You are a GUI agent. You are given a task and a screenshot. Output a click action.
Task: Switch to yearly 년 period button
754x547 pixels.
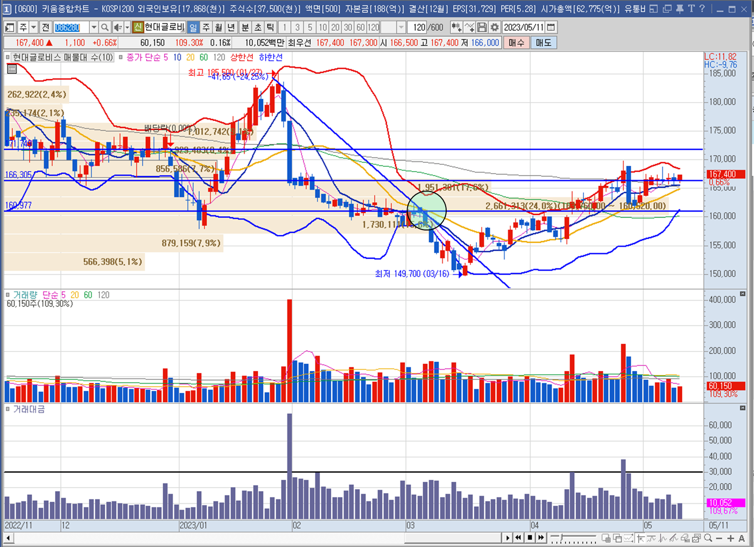pyautogui.click(x=231, y=28)
